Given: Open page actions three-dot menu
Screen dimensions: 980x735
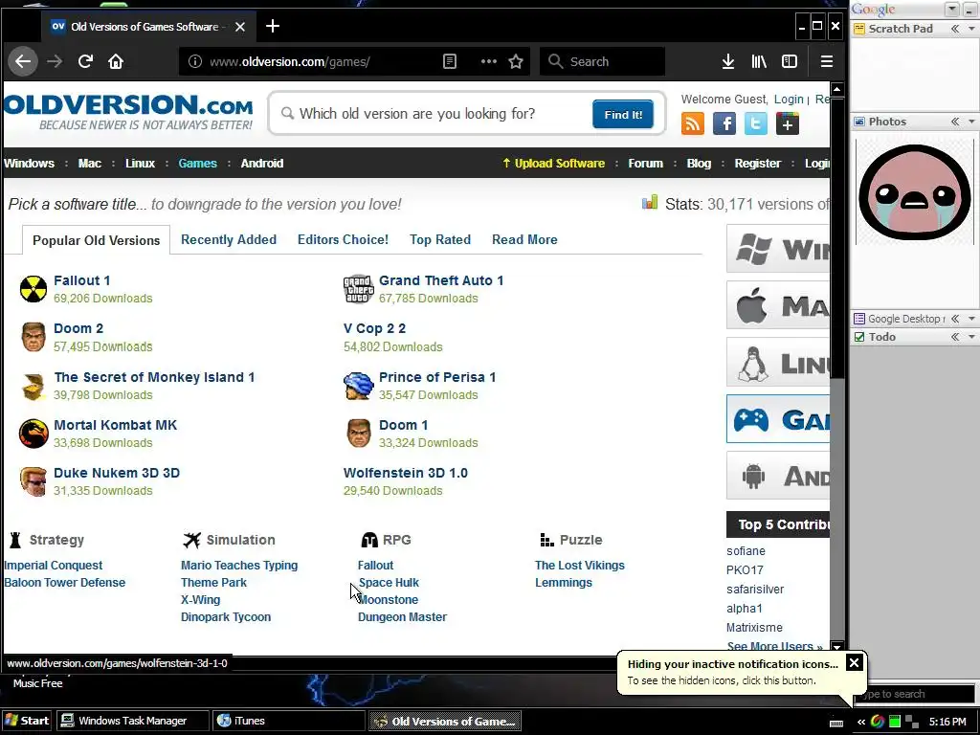Looking at the screenshot, I should [x=489, y=61].
